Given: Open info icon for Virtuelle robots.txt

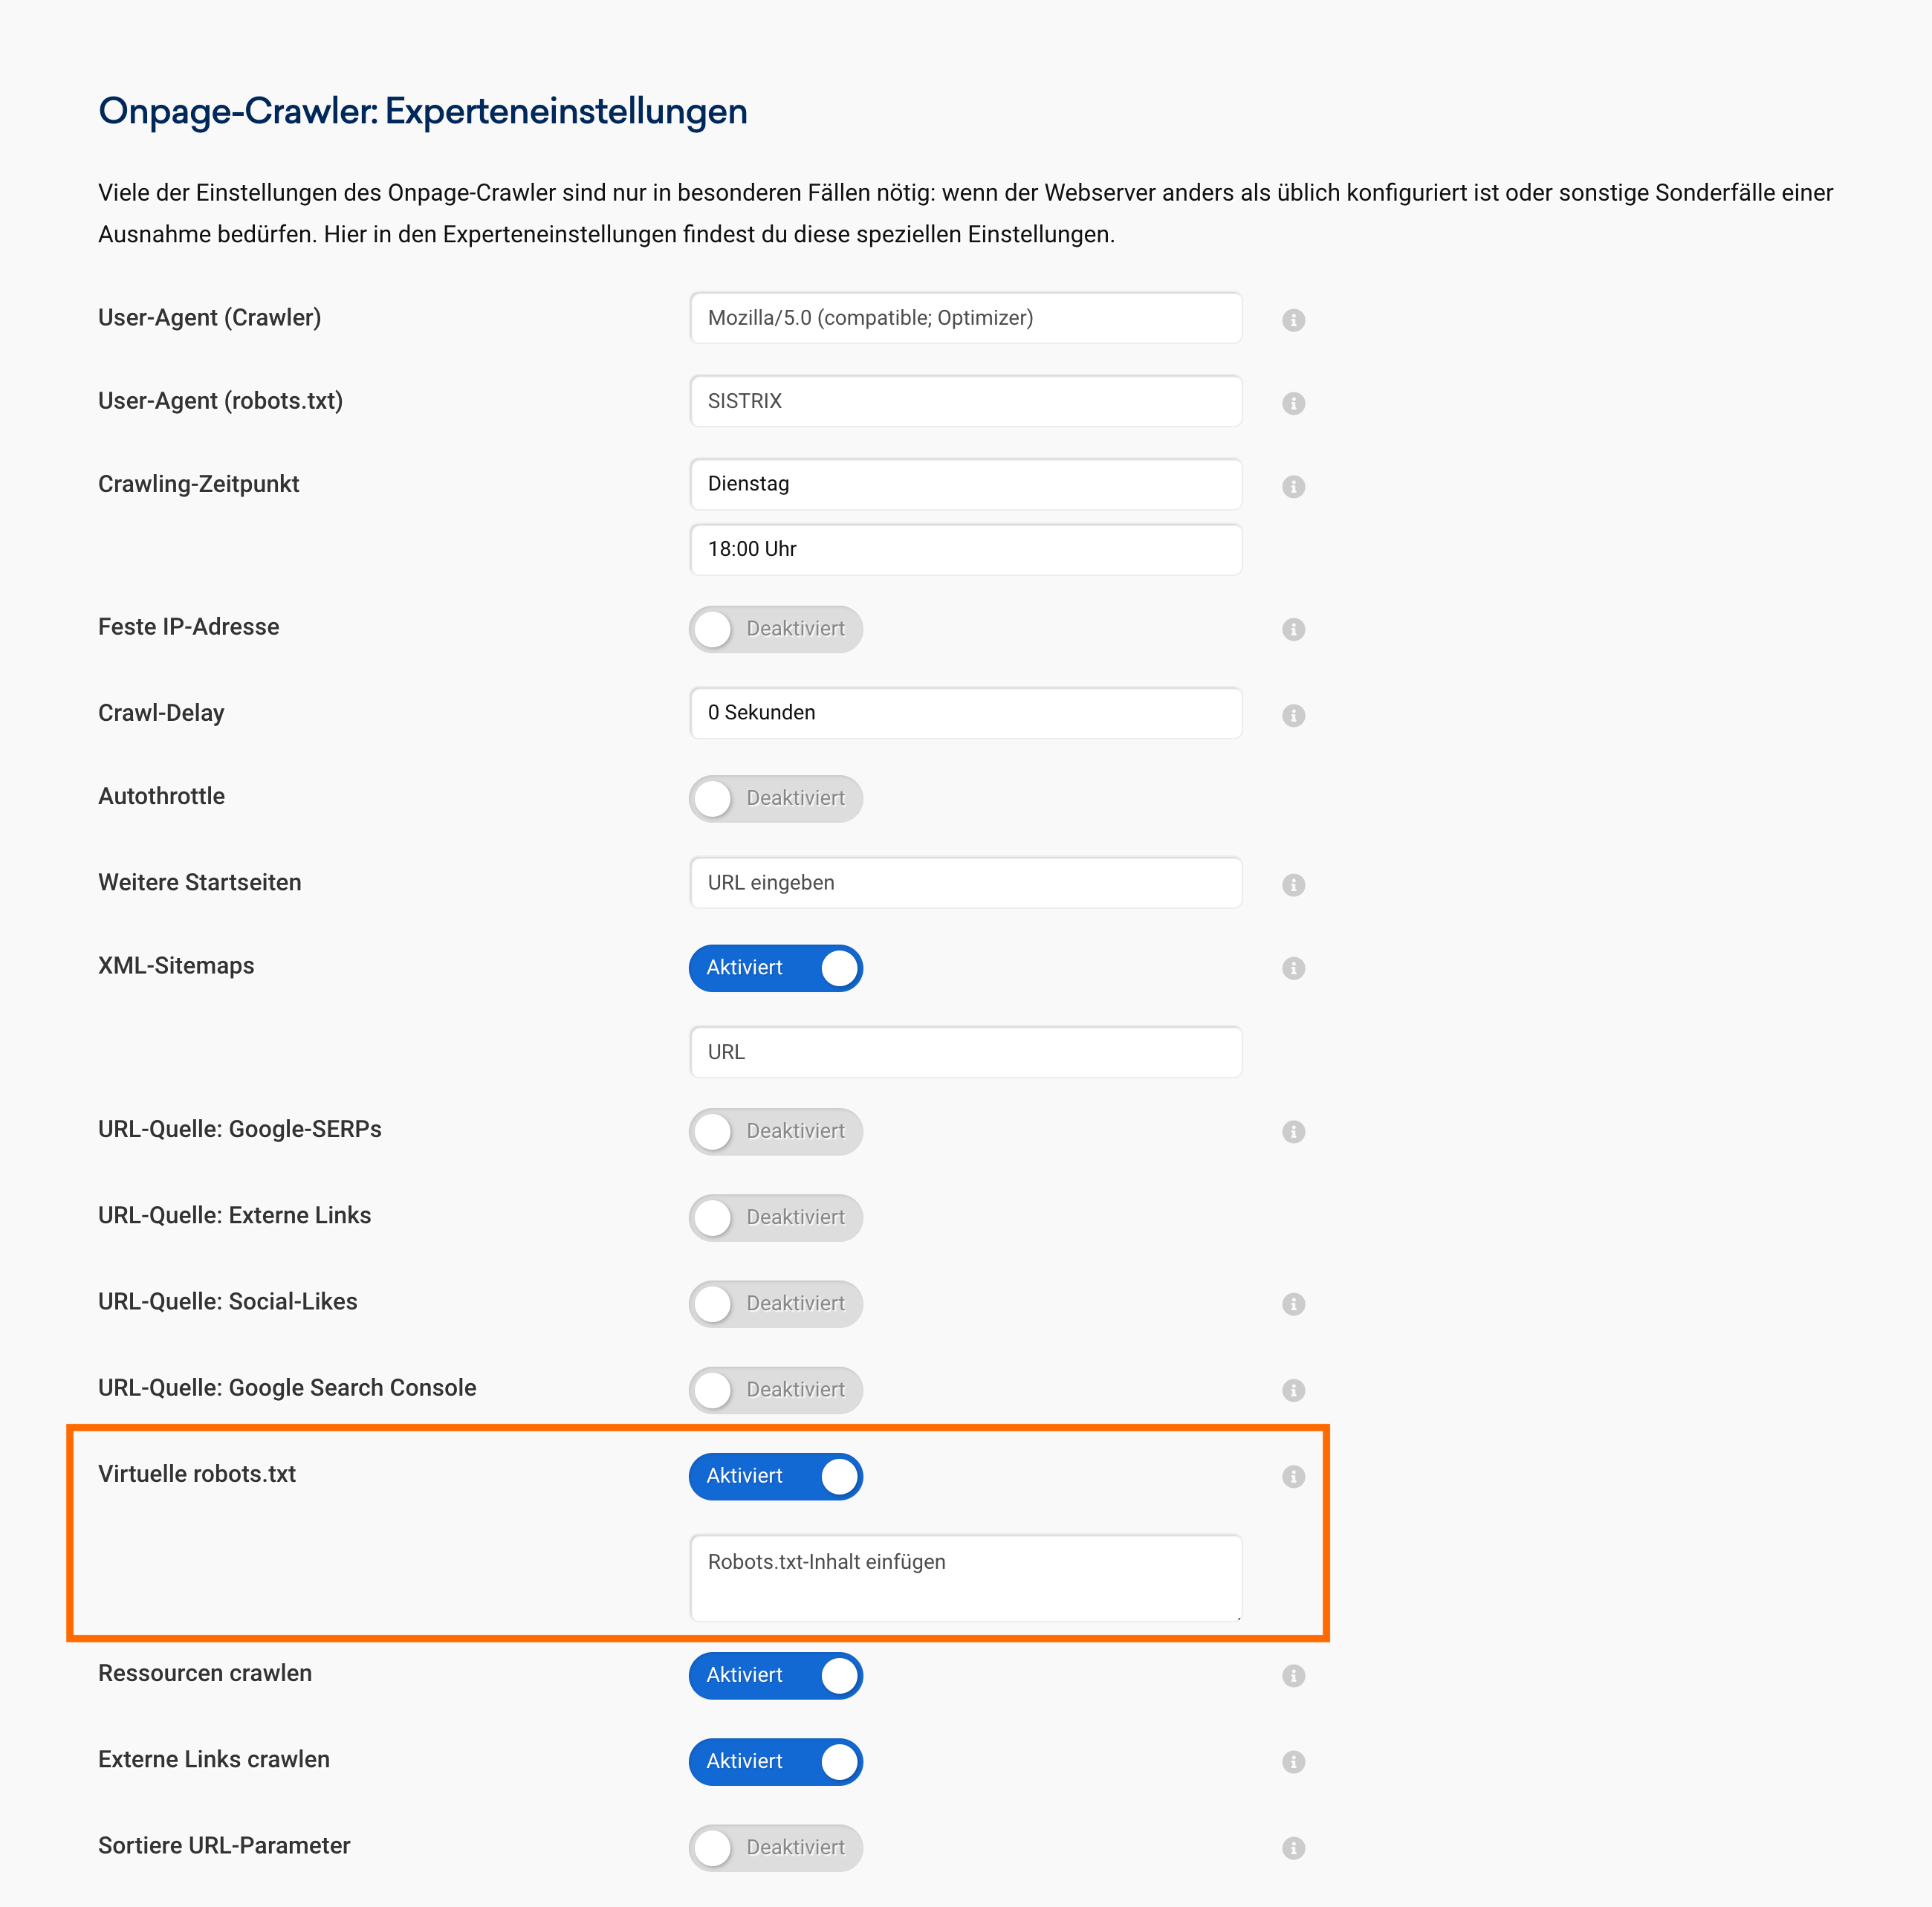Looking at the screenshot, I should click(x=1293, y=1476).
